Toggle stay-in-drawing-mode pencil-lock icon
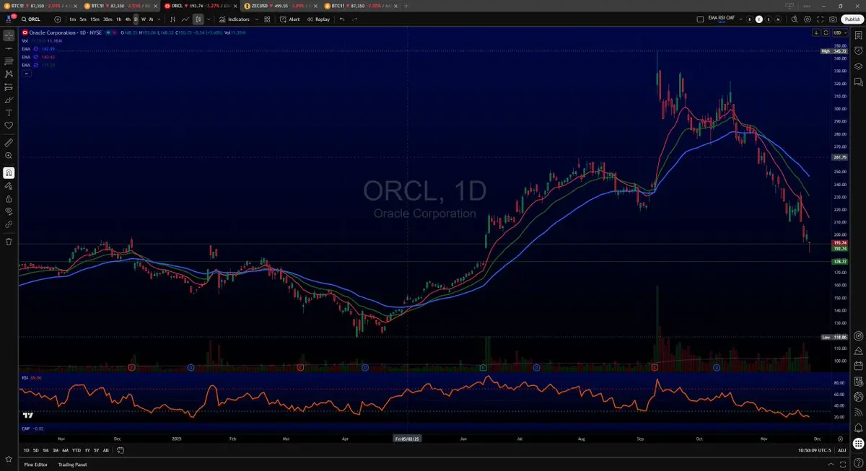 (9, 185)
